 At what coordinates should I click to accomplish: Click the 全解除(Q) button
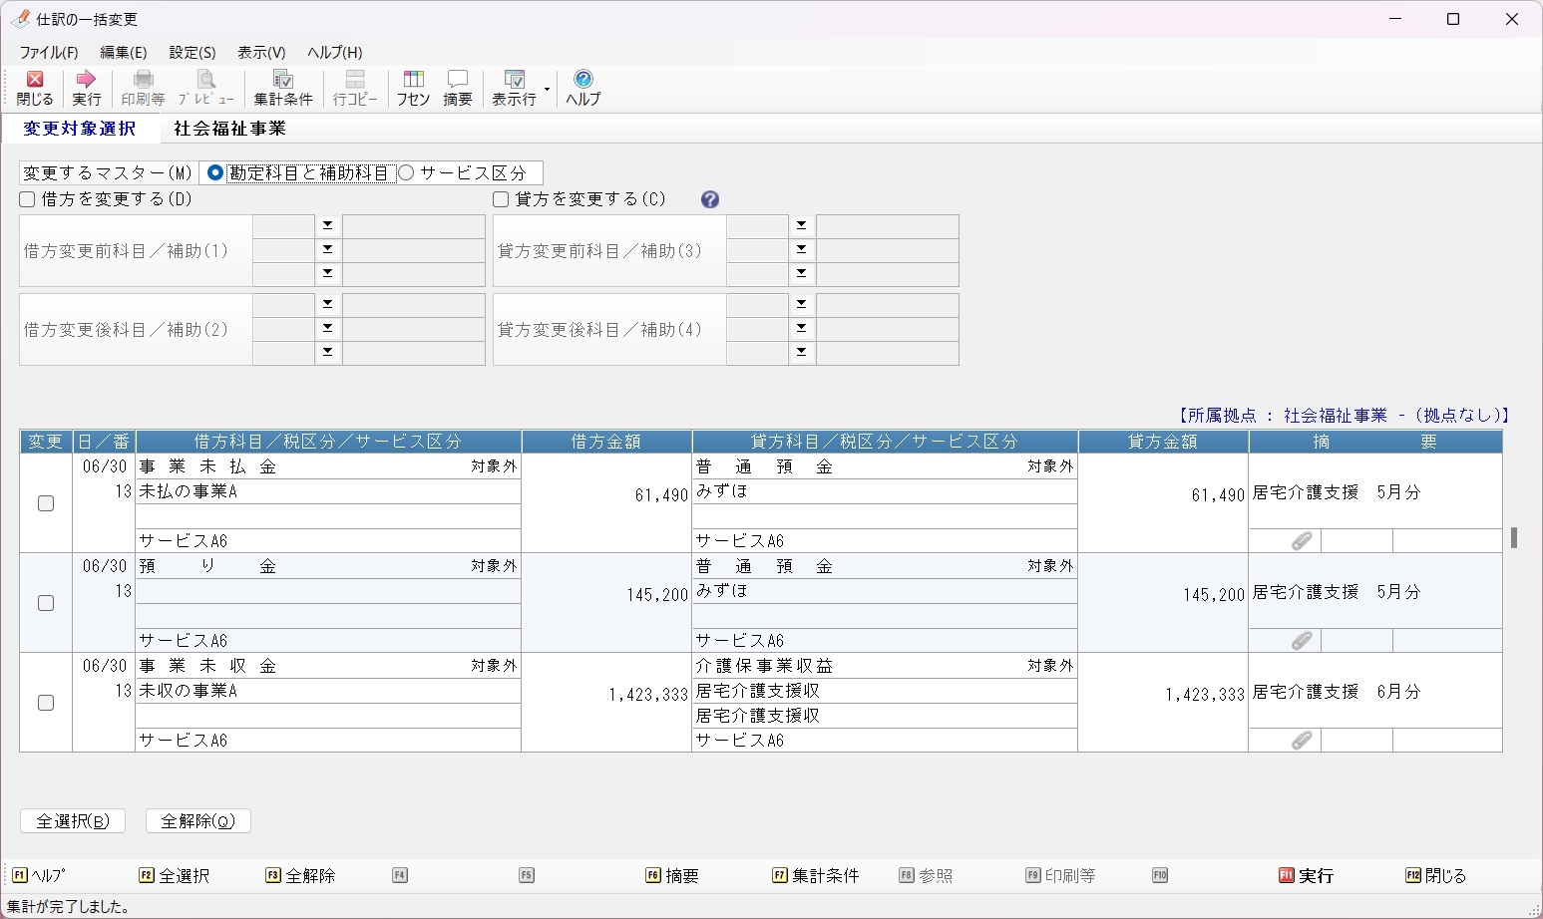(x=197, y=821)
